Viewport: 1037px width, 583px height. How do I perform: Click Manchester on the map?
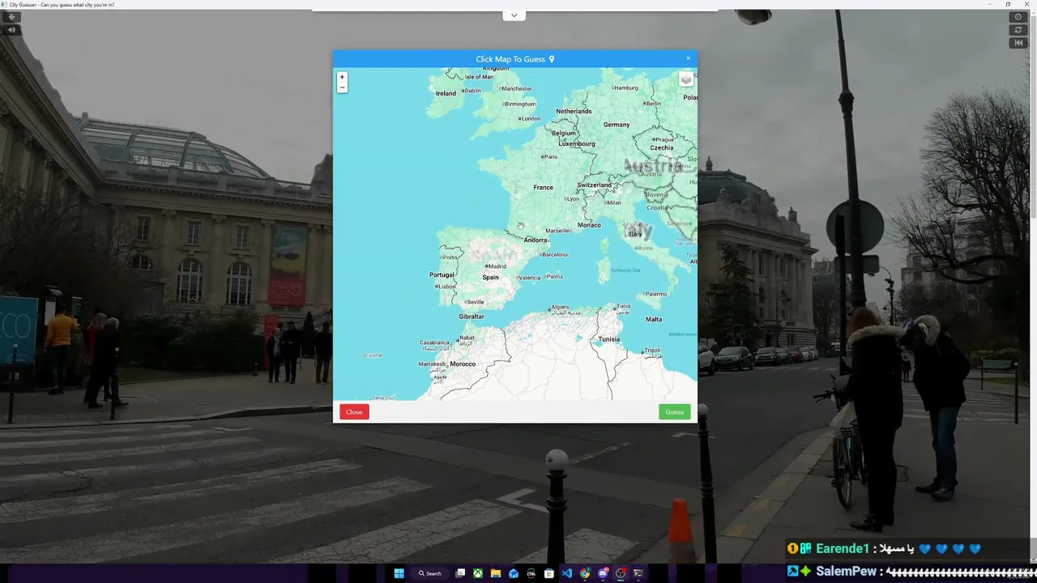(515, 88)
